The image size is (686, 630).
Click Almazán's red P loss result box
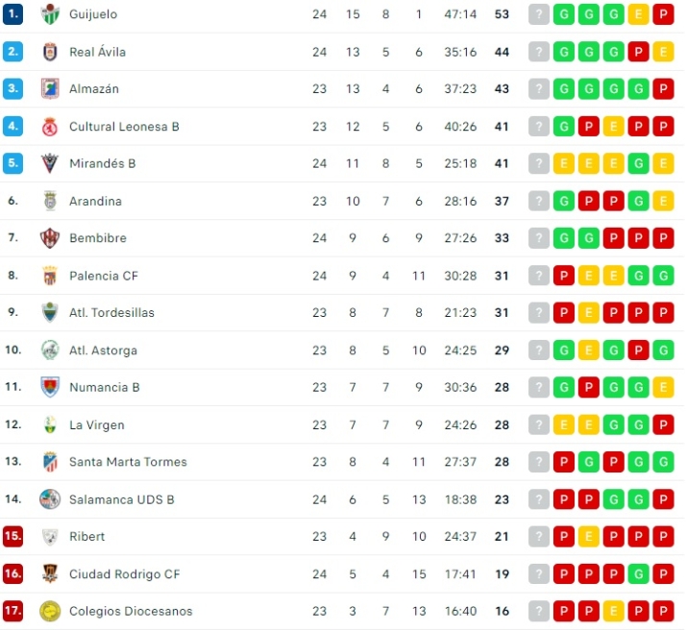pyautogui.click(x=663, y=89)
